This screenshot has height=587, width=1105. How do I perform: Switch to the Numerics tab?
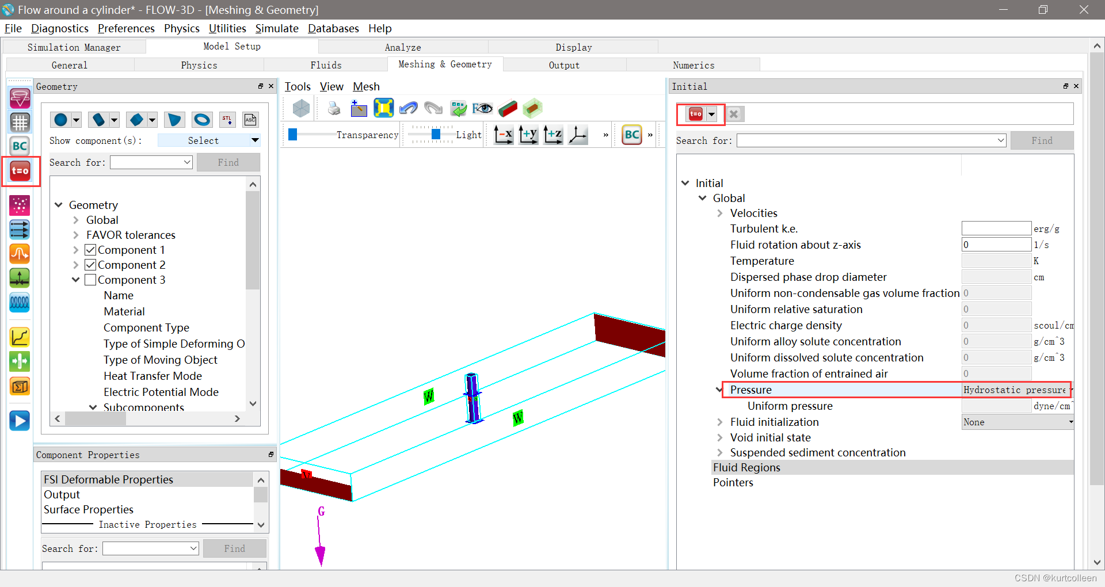point(693,65)
